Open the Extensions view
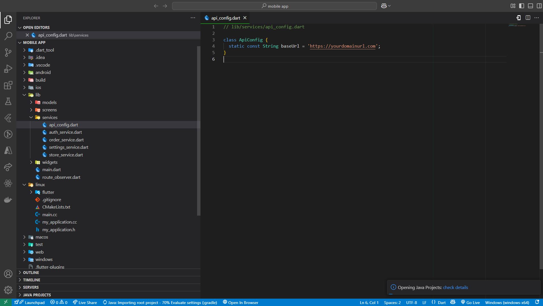The image size is (543, 306). (8, 85)
